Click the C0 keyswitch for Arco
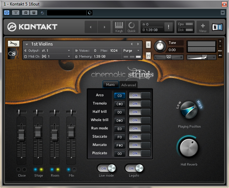This screenshot has height=188, width=229. (x=120, y=96)
